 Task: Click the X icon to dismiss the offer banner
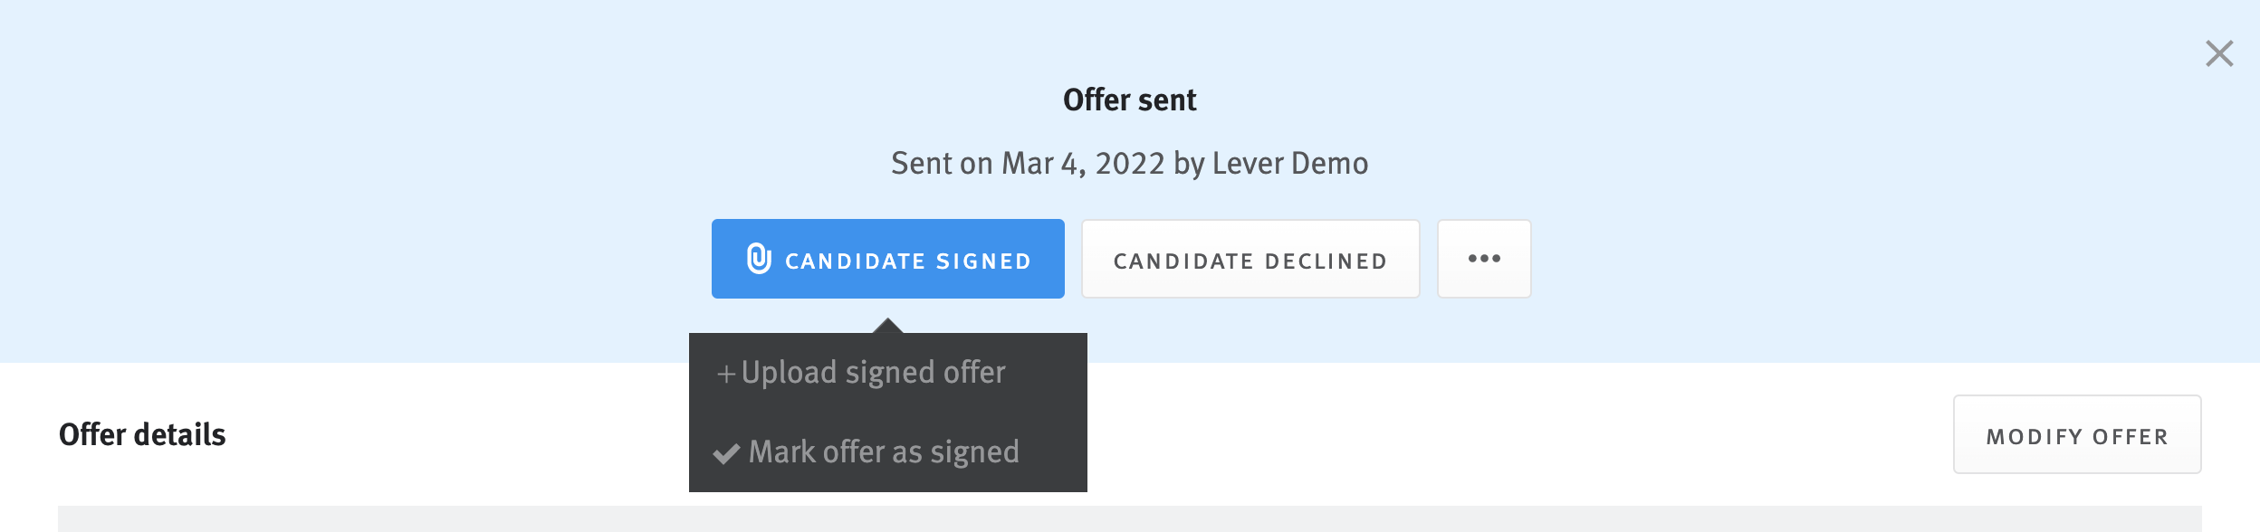pyautogui.click(x=2220, y=54)
